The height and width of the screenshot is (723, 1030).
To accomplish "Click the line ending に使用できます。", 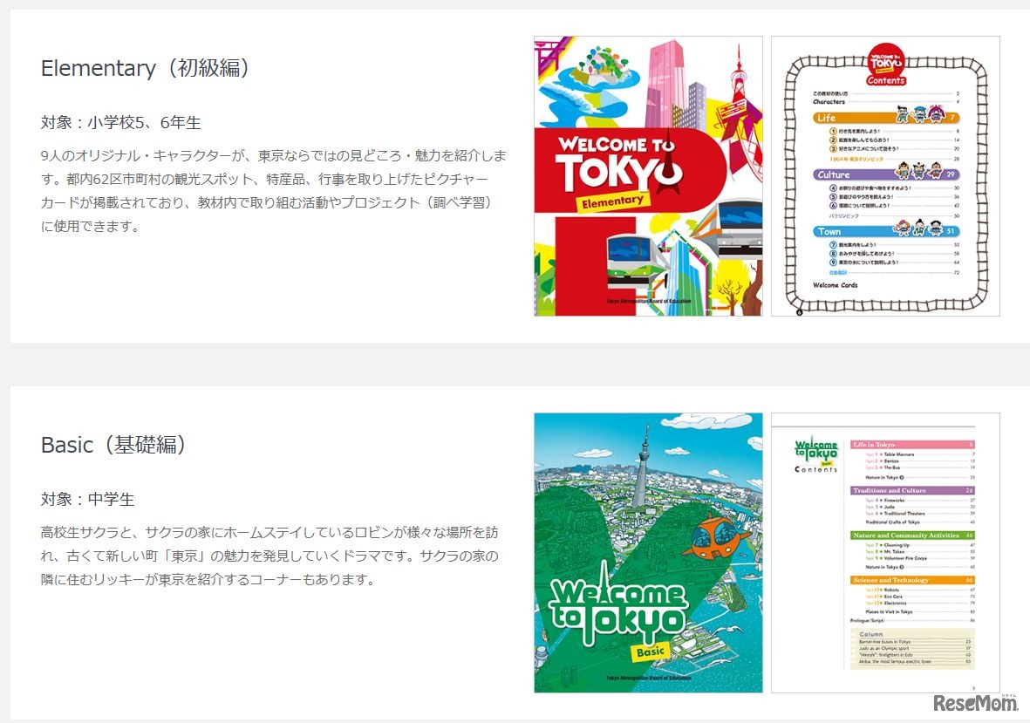I will point(90,227).
